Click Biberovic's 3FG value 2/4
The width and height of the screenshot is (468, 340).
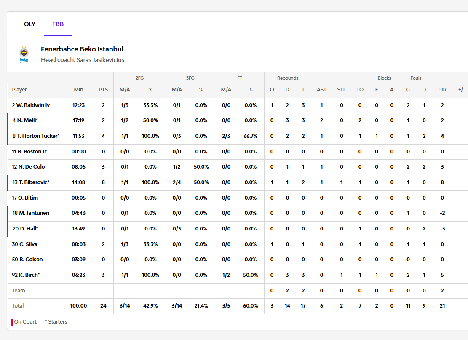[x=177, y=182]
